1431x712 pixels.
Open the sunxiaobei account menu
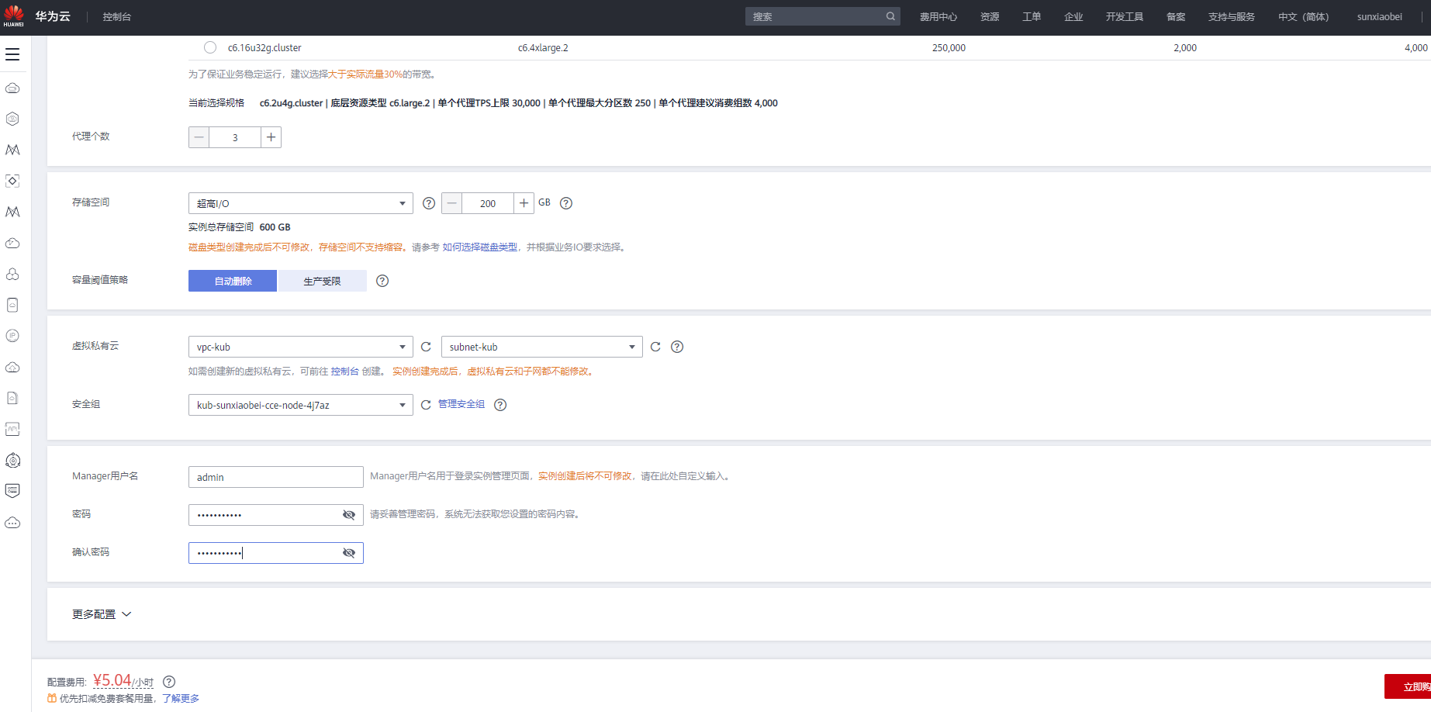click(x=1379, y=16)
